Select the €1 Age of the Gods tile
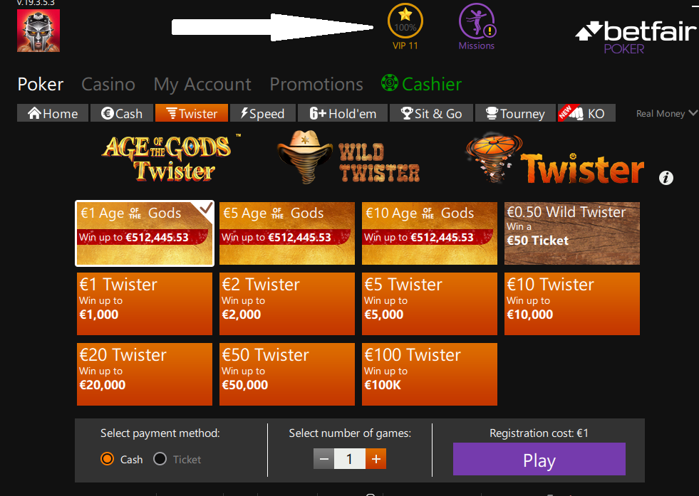 click(145, 233)
